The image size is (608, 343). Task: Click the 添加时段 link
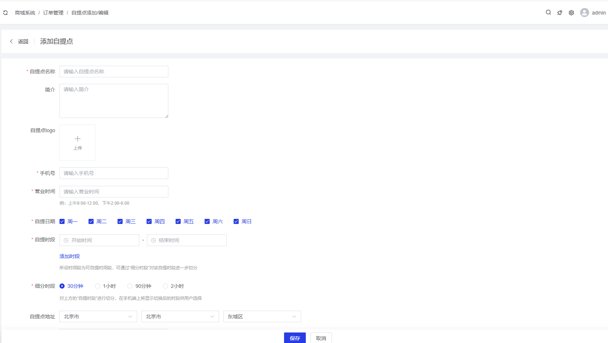click(x=70, y=256)
